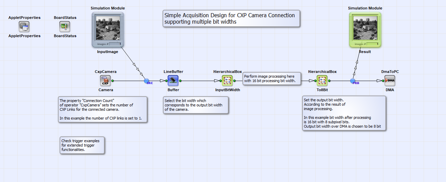Select the design title comment box
Screen dimensions: 446x182
click(x=231, y=19)
